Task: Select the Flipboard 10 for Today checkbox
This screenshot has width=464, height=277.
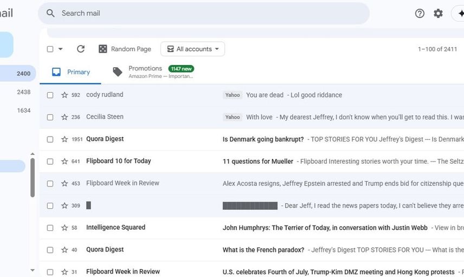Action: [50, 162]
